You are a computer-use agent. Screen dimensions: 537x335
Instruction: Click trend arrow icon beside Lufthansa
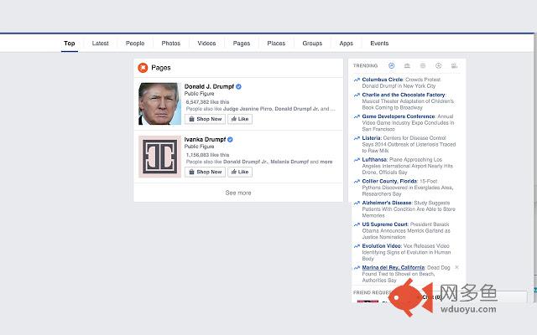(x=357, y=160)
